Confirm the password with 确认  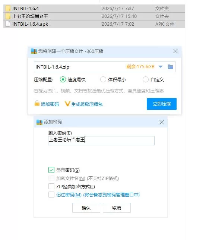coord(86,208)
